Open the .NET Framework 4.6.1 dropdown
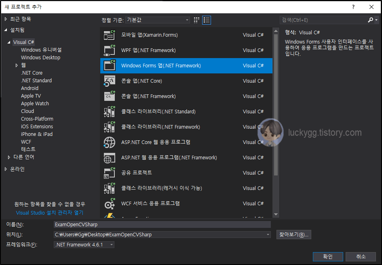382x265 pixels. pyautogui.click(x=112, y=244)
